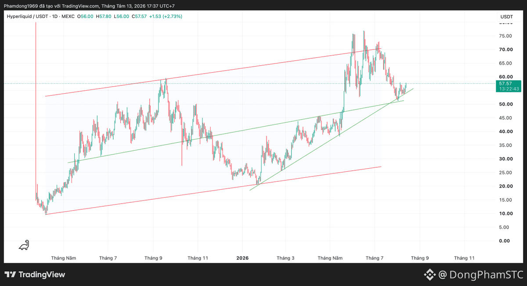Screen dimensions: 527x286
Task: Click the change value +1.53 (+2.73%)
Action: [x=166, y=16]
